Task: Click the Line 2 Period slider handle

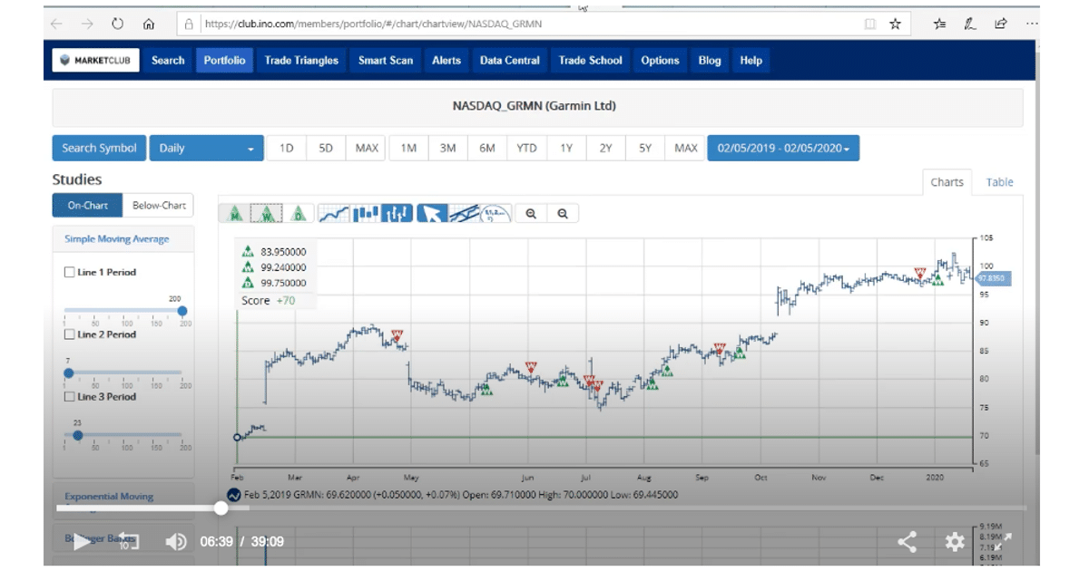Action: (68, 373)
